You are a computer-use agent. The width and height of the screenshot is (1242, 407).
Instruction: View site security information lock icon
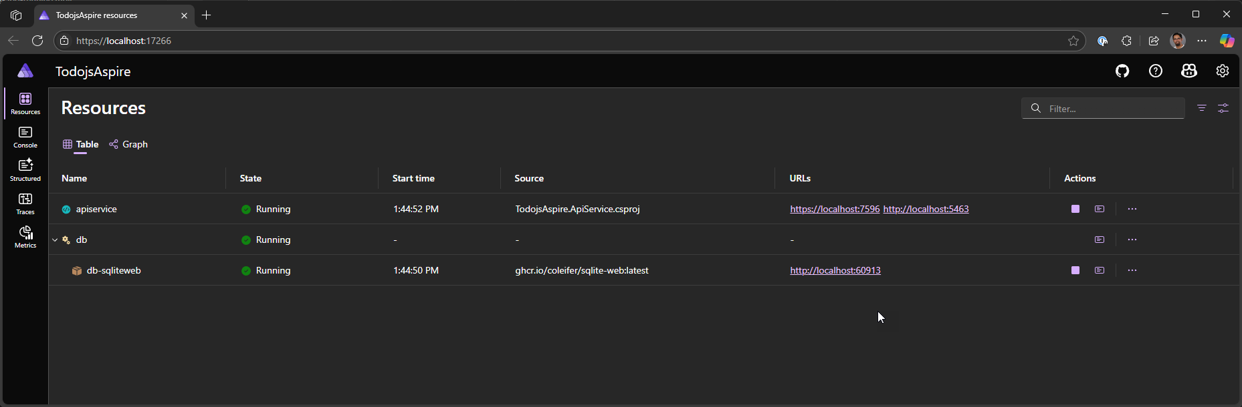pyautogui.click(x=64, y=41)
